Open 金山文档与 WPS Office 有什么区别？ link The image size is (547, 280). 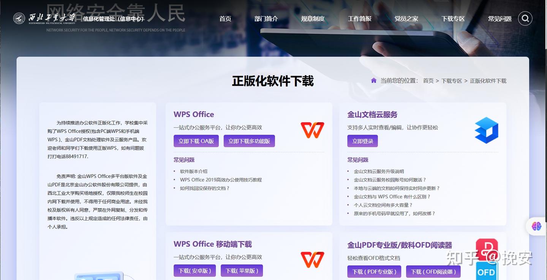pyautogui.click(x=392, y=197)
